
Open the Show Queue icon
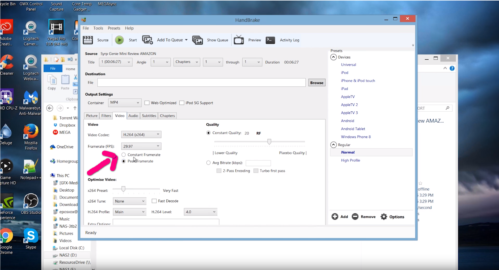[x=197, y=40]
